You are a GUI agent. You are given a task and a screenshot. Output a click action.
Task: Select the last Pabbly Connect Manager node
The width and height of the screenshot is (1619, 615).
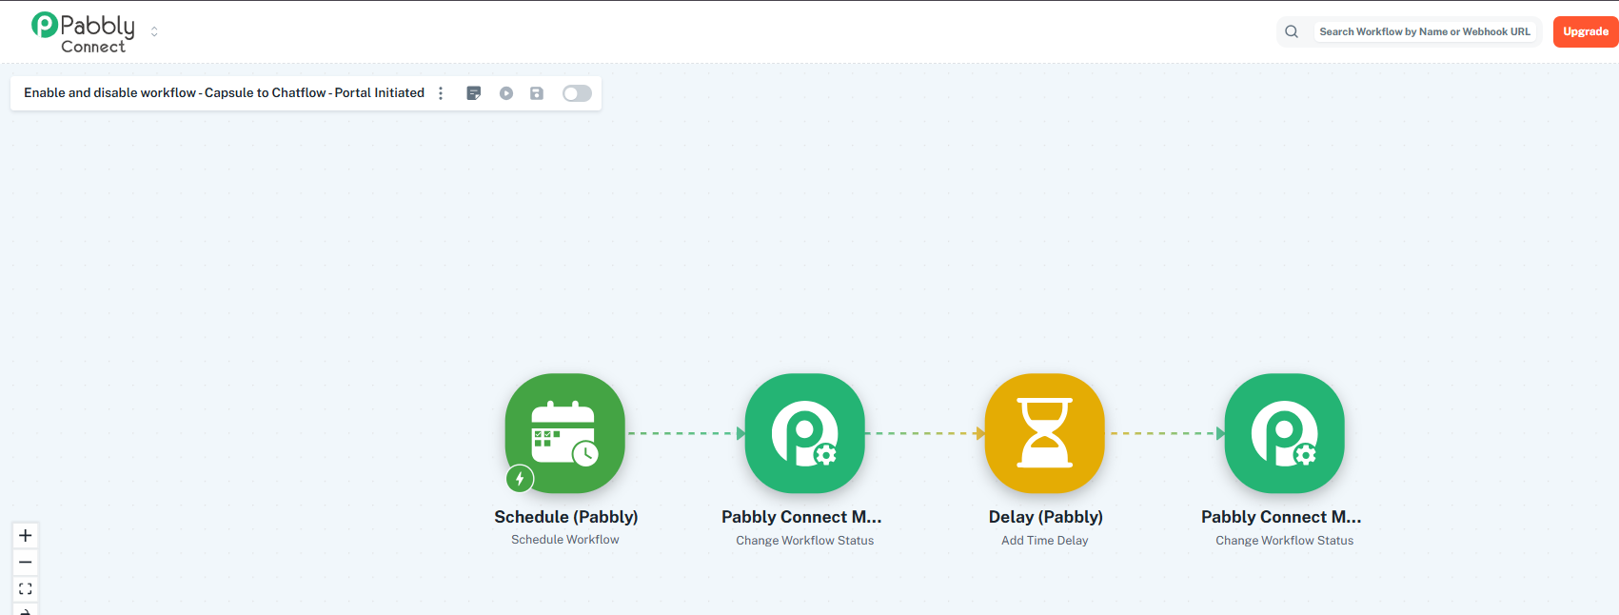pyautogui.click(x=1285, y=433)
